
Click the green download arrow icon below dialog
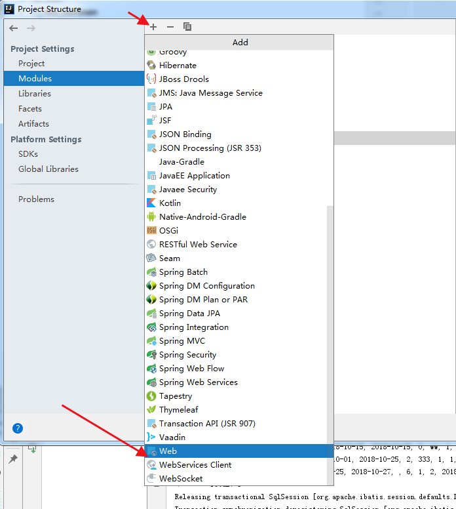point(33,449)
